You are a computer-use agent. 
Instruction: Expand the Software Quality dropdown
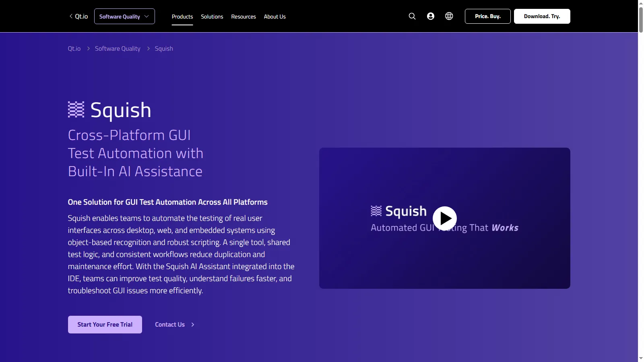(124, 16)
